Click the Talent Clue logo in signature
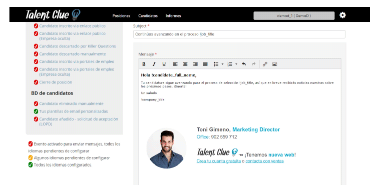Viewport: 379px width, 196px height. (217, 152)
